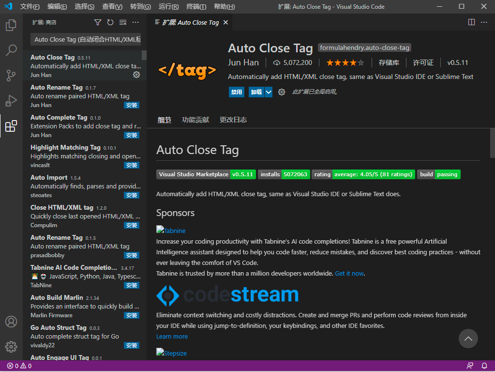Open notifications bell in status bar
The height and width of the screenshot is (372, 495).
[484, 366]
